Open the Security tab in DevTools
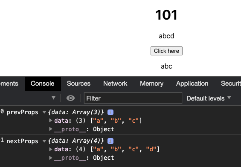This screenshot has width=241, height=167. 231,83
